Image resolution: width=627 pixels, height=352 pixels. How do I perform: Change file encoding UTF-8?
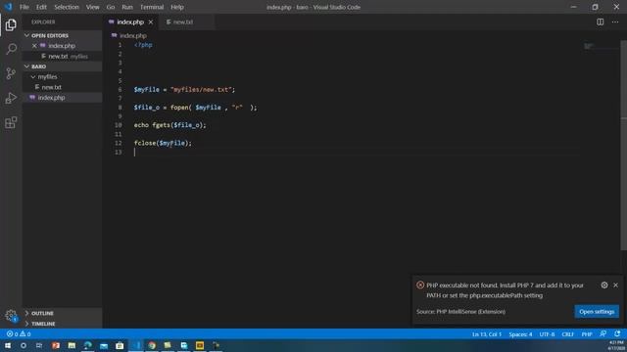[547, 334]
